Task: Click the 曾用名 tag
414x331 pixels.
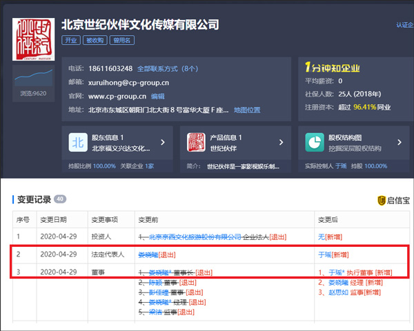Action: (122, 40)
